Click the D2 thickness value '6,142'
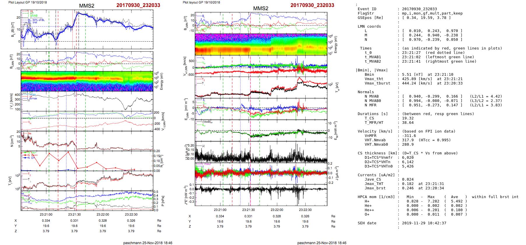526x245 pixels. pyautogui.click(x=408, y=162)
